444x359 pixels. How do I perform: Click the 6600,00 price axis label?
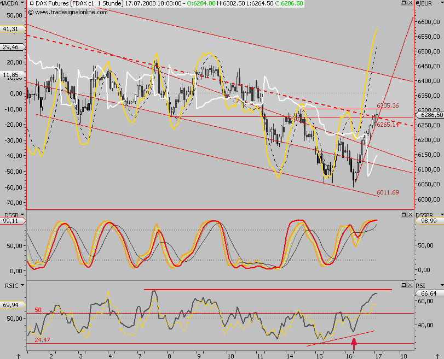tap(429, 22)
